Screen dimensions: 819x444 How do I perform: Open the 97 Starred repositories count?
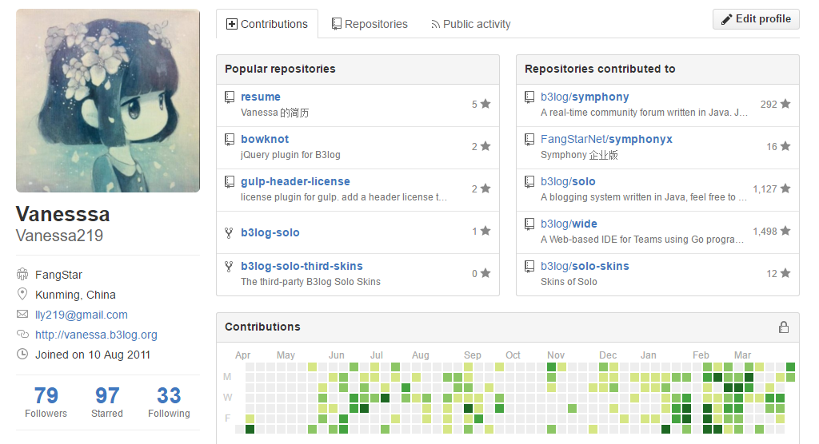tap(107, 402)
